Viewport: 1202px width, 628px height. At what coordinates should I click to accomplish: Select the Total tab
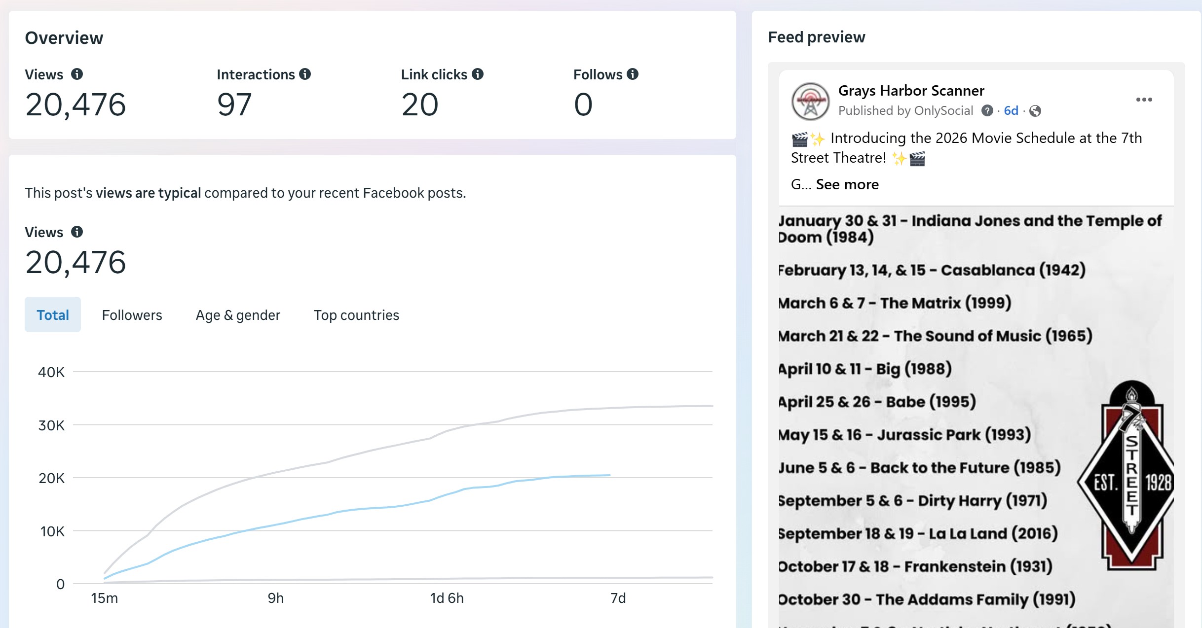click(x=53, y=314)
